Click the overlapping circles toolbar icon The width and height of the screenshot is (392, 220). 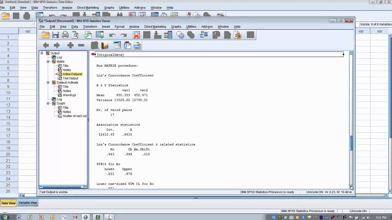coord(180,35)
